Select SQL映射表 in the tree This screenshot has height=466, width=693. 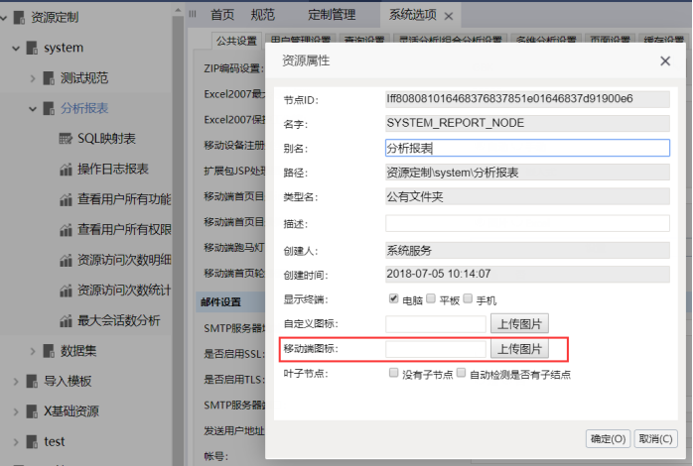[106, 139]
